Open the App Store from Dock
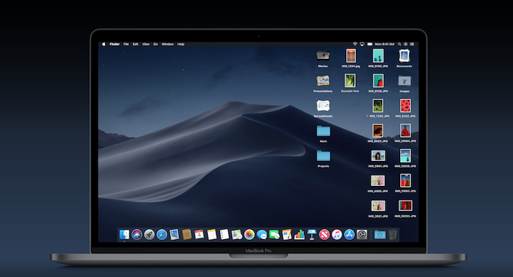513x277 pixels. (x=349, y=235)
